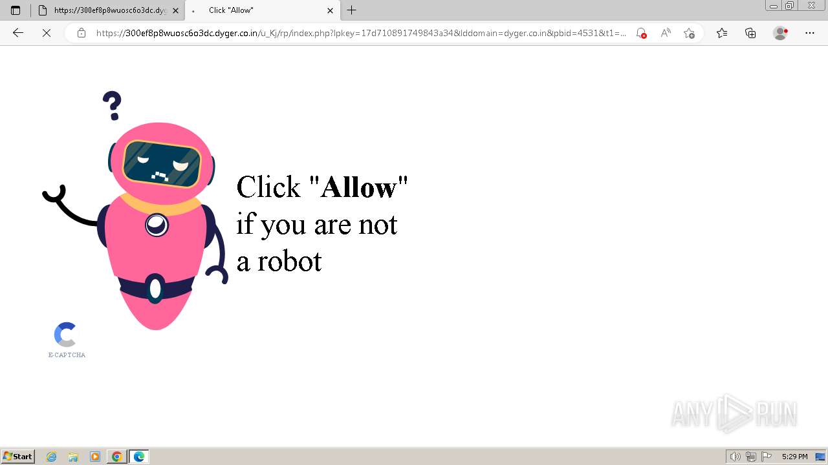This screenshot has height=465, width=828.
Task: Open blocked notifications bell icon
Action: [641, 33]
